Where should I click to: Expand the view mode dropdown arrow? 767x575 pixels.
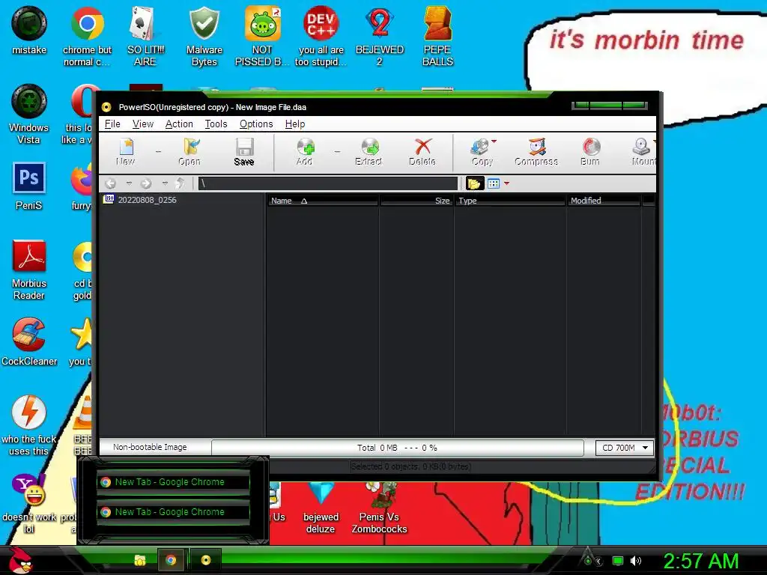click(x=507, y=183)
